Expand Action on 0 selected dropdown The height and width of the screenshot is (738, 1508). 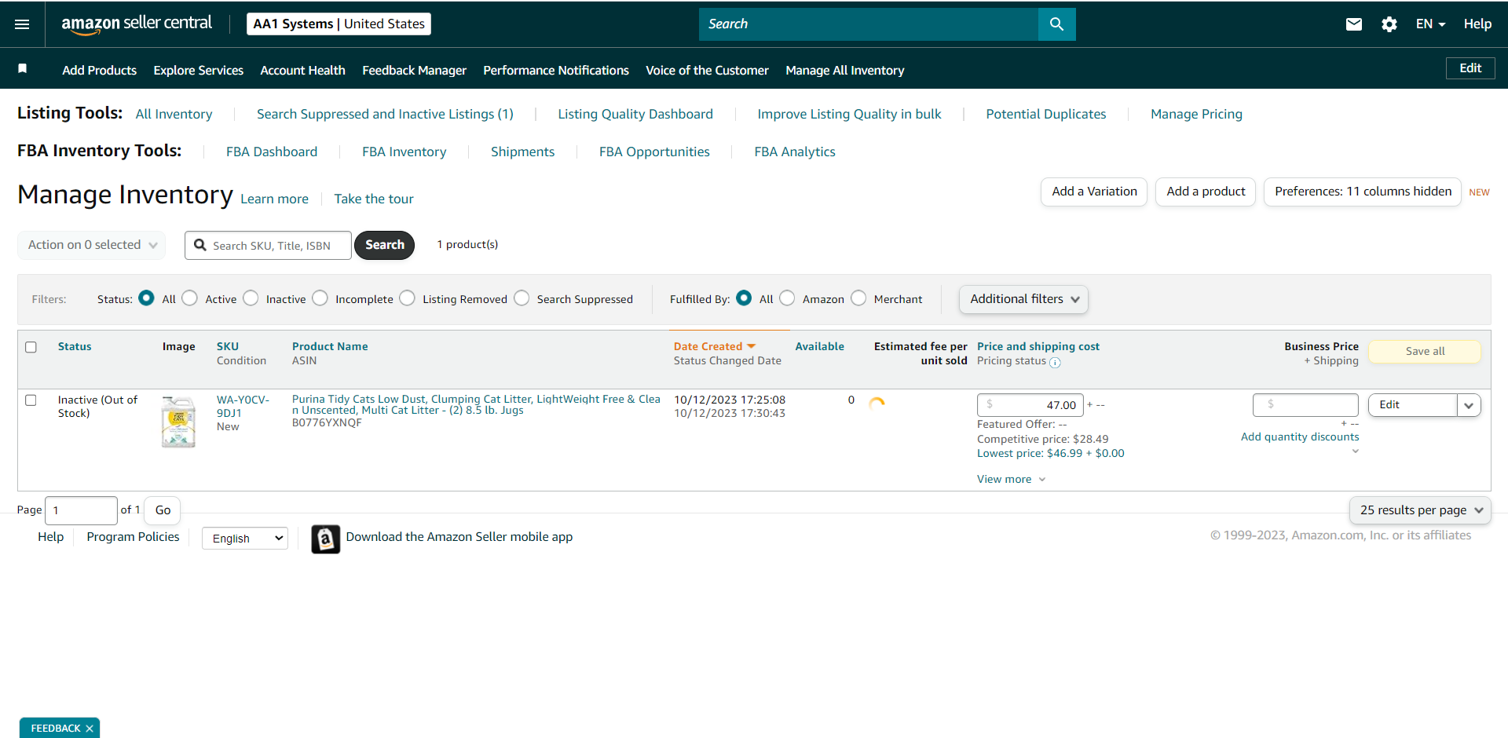91,245
